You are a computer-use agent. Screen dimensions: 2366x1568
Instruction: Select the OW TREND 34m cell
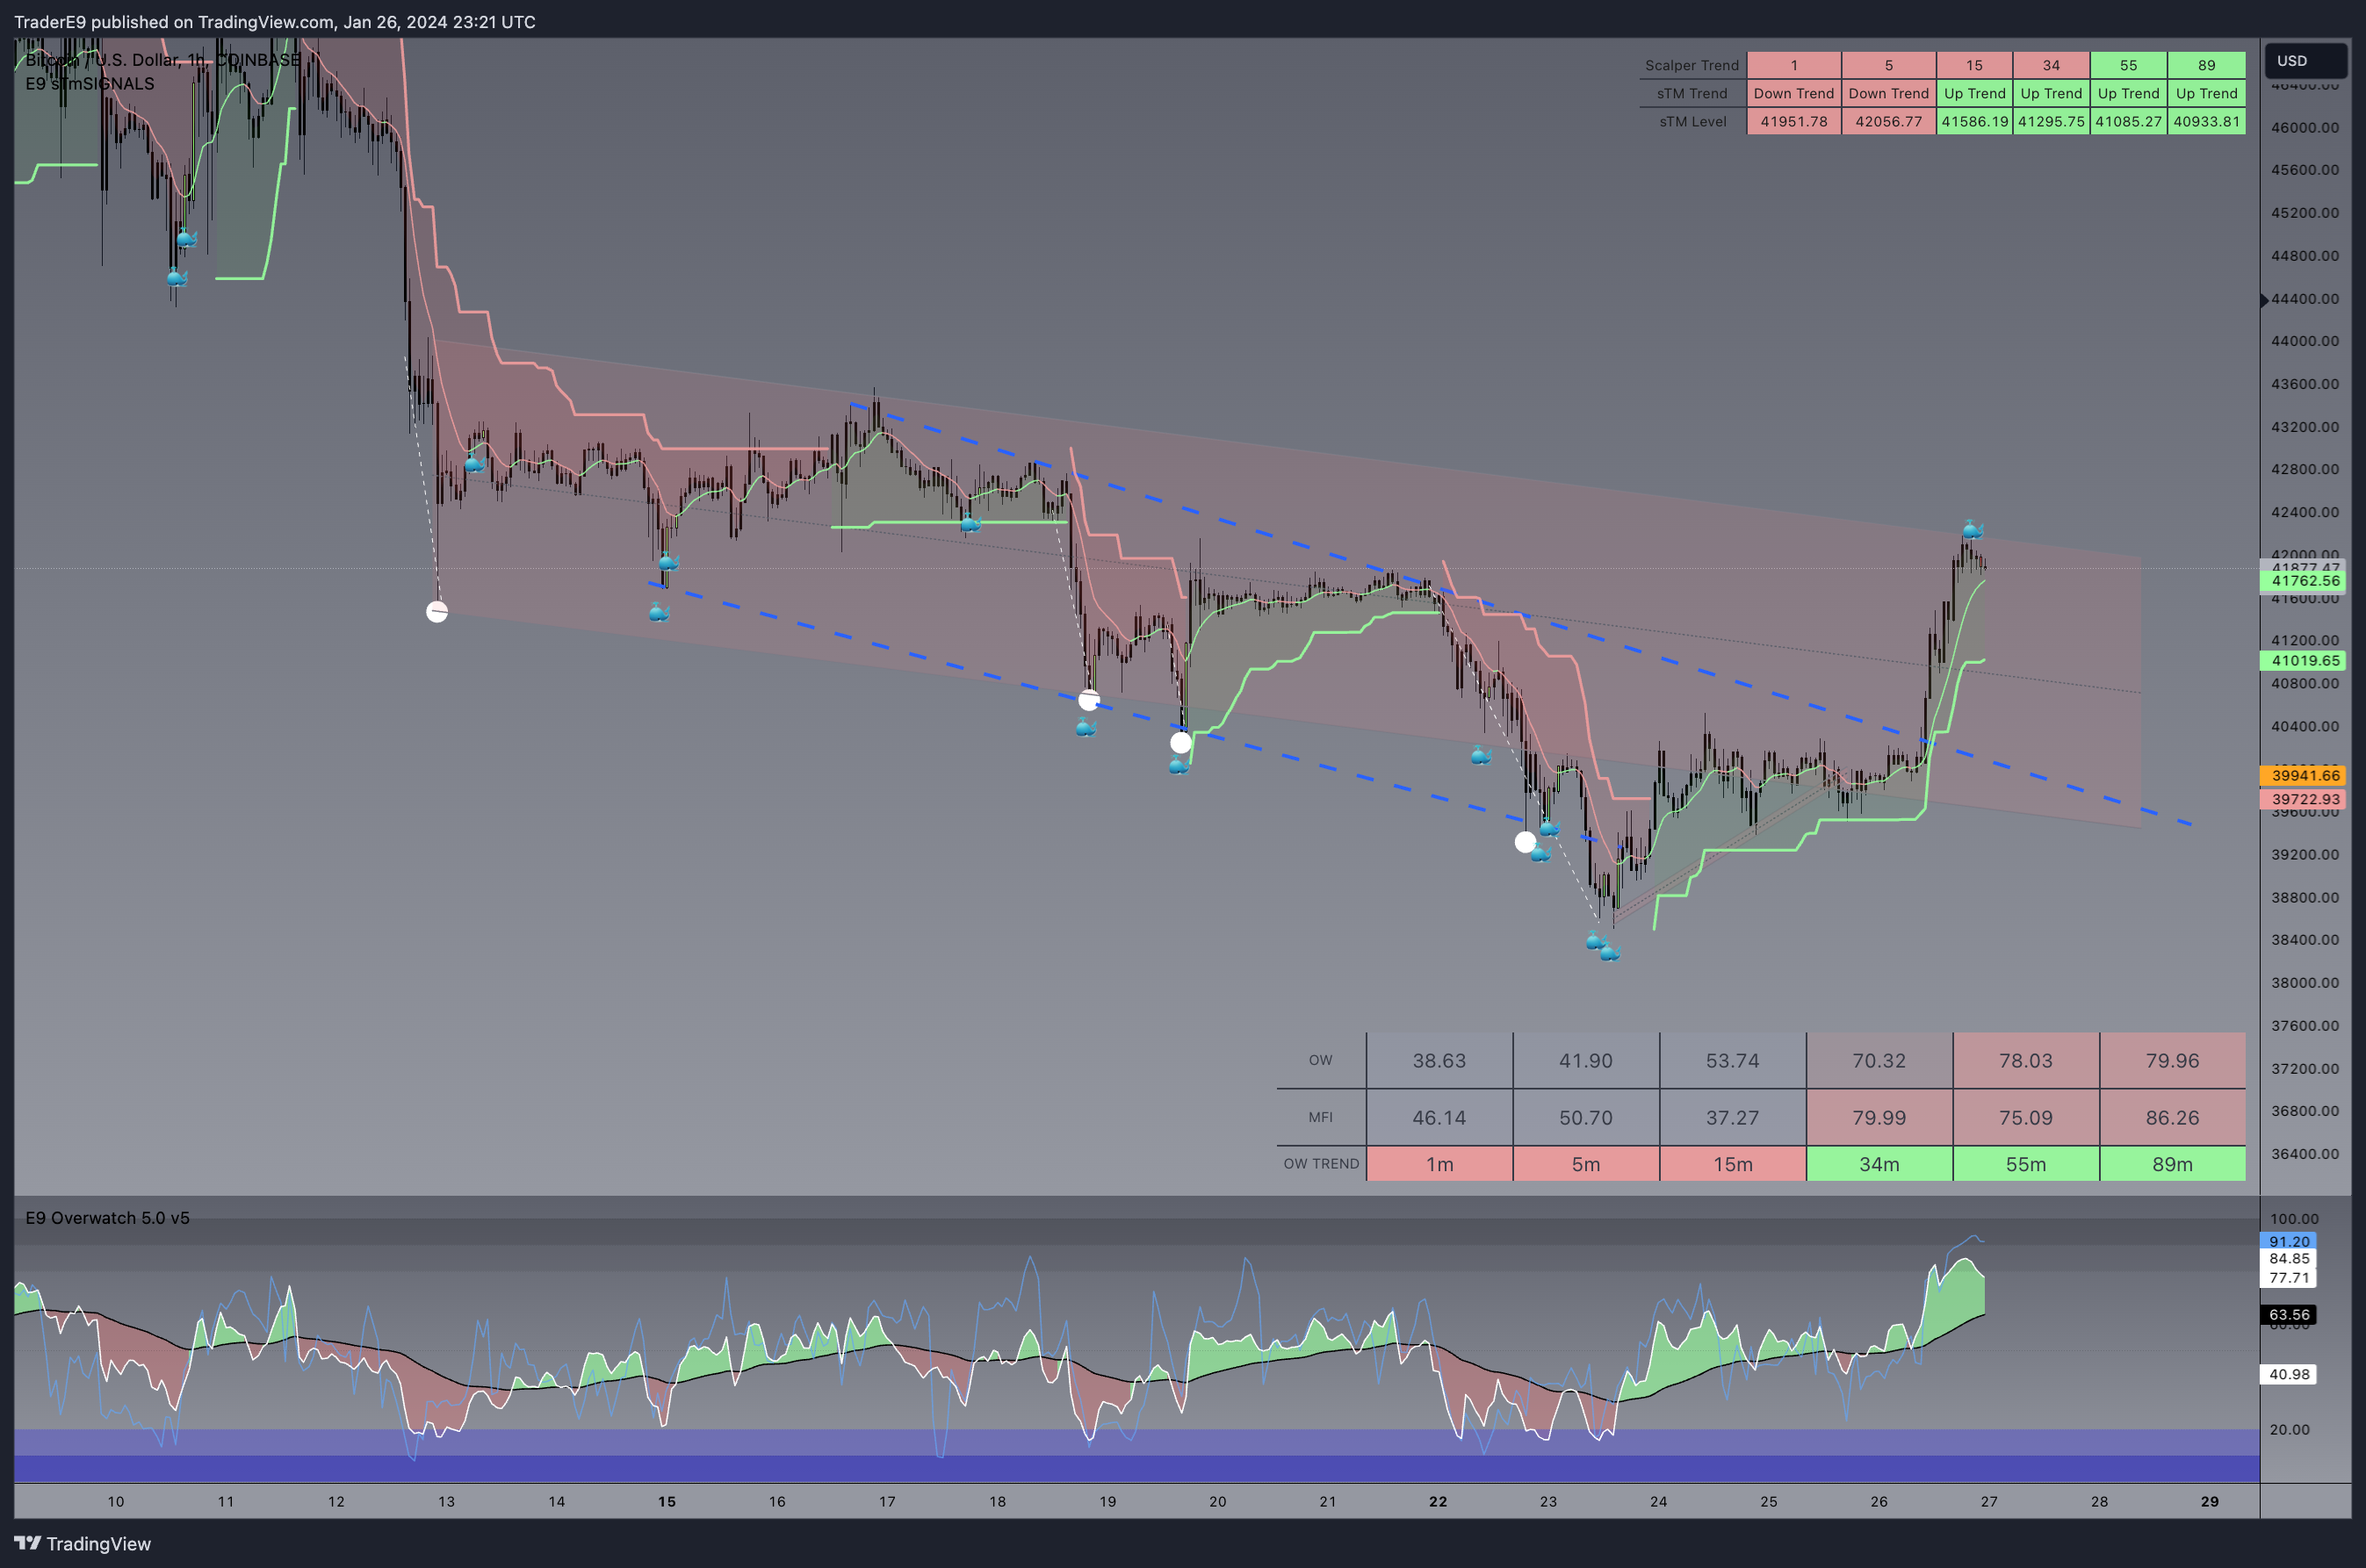point(1879,1164)
